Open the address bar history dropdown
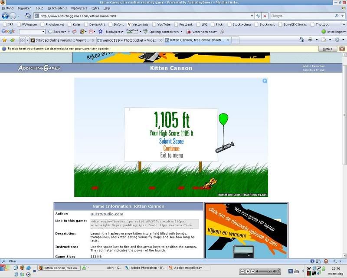The height and width of the screenshot is (278, 347). (x=252, y=16)
